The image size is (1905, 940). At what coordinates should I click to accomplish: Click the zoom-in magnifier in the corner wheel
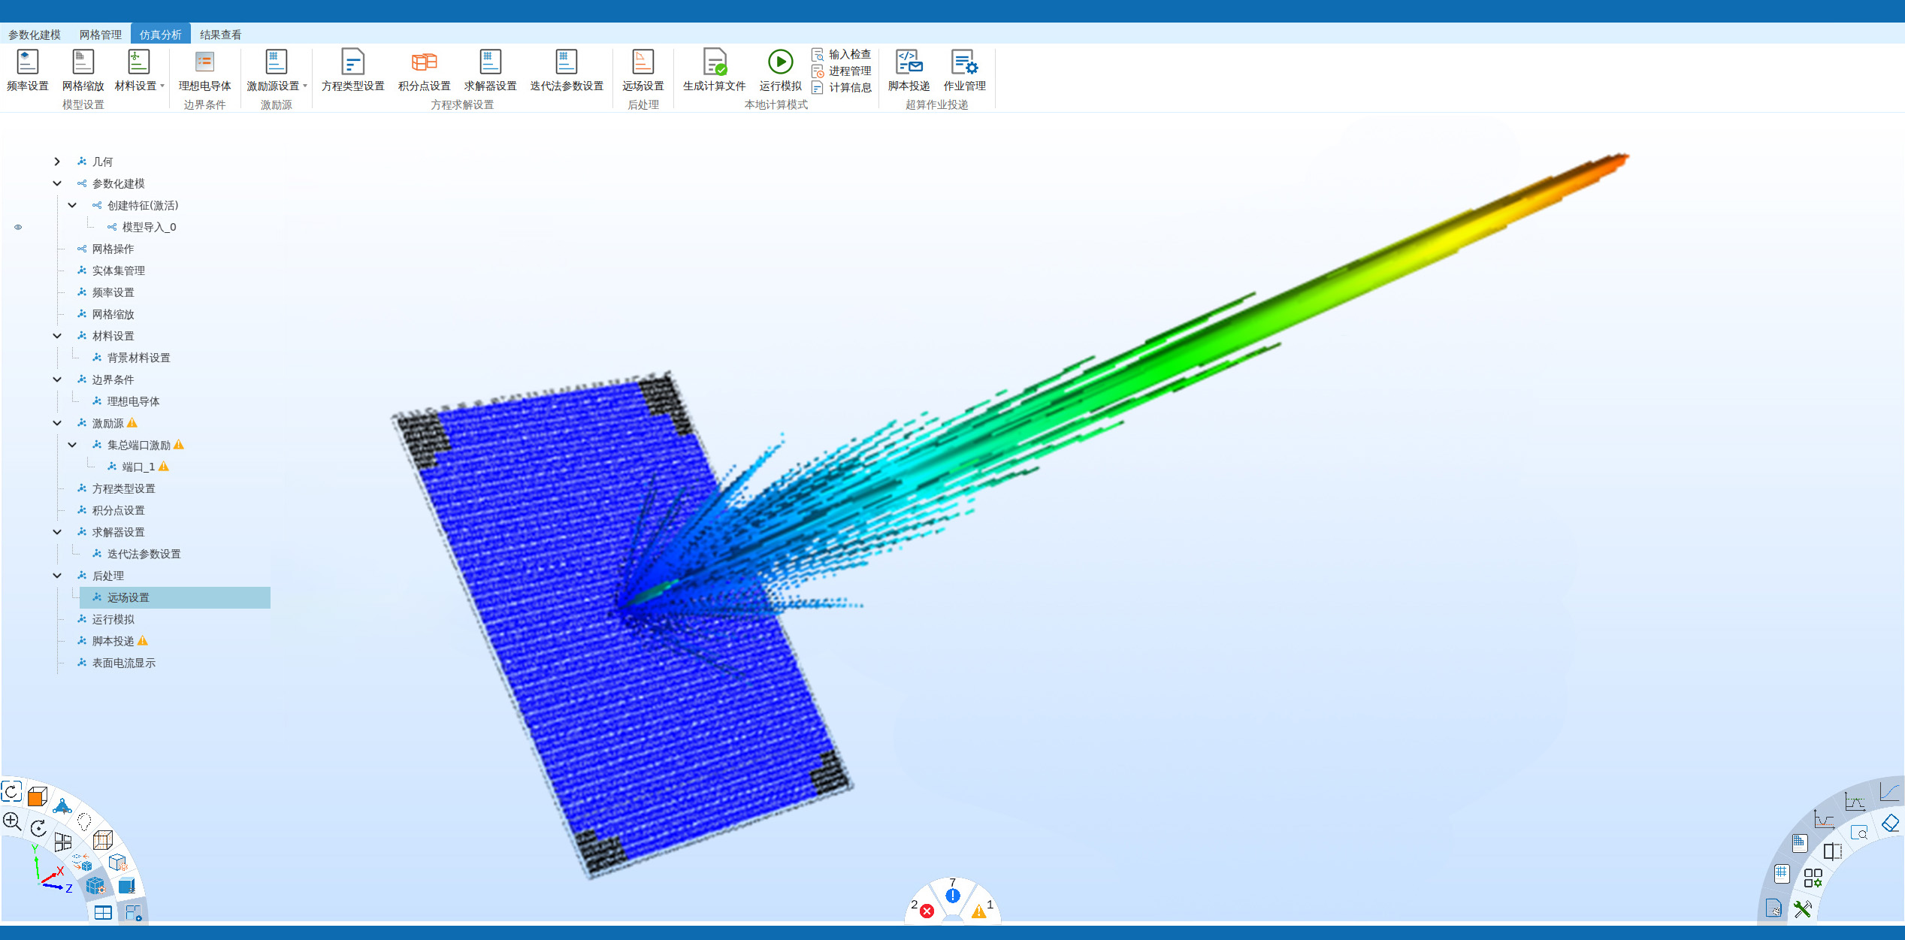12,821
